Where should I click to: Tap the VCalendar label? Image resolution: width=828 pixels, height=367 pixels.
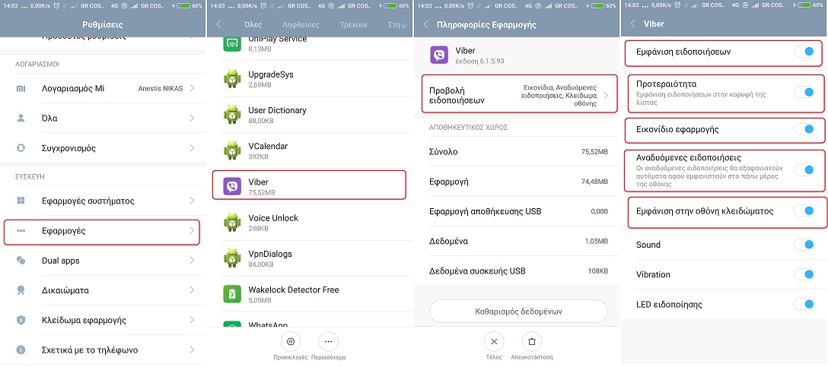coord(268,146)
